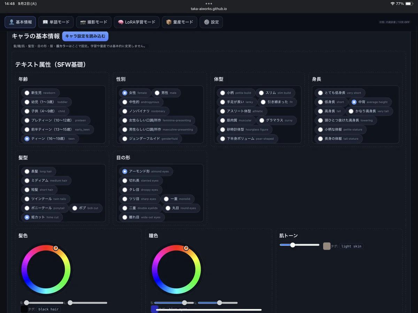Image resolution: width=418 pixels, height=313 pixels.
Task: Select 低身長 short height option
Action: click(331, 102)
